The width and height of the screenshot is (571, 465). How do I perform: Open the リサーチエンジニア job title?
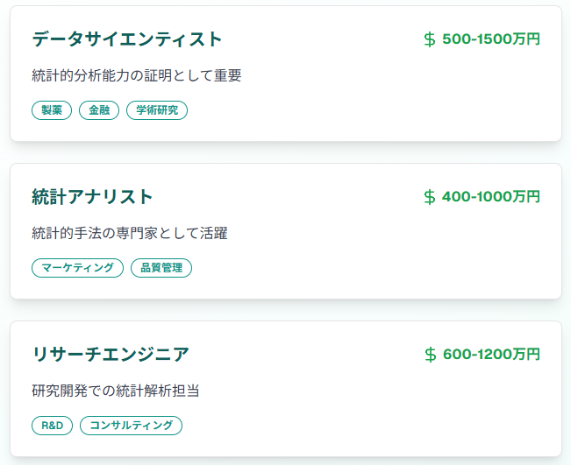[111, 355]
